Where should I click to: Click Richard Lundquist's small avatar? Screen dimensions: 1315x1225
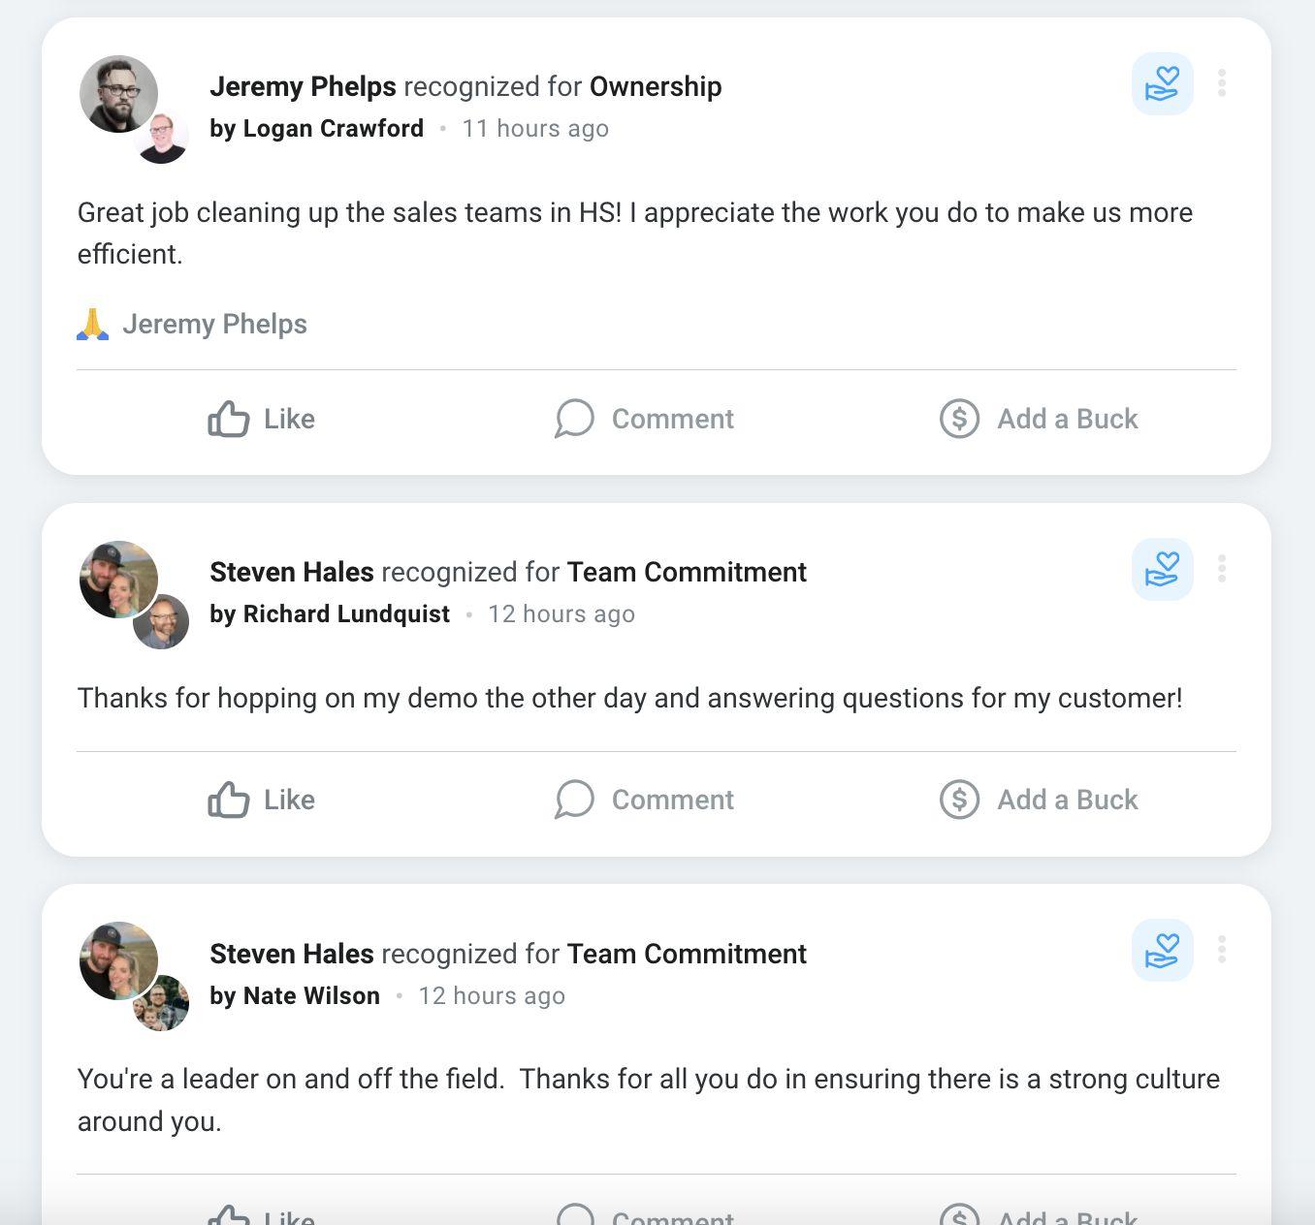pyautogui.click(x=161, y=622)
